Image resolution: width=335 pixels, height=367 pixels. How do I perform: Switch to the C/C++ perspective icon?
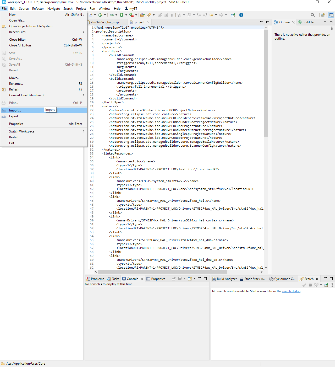(x=331, y=15)
